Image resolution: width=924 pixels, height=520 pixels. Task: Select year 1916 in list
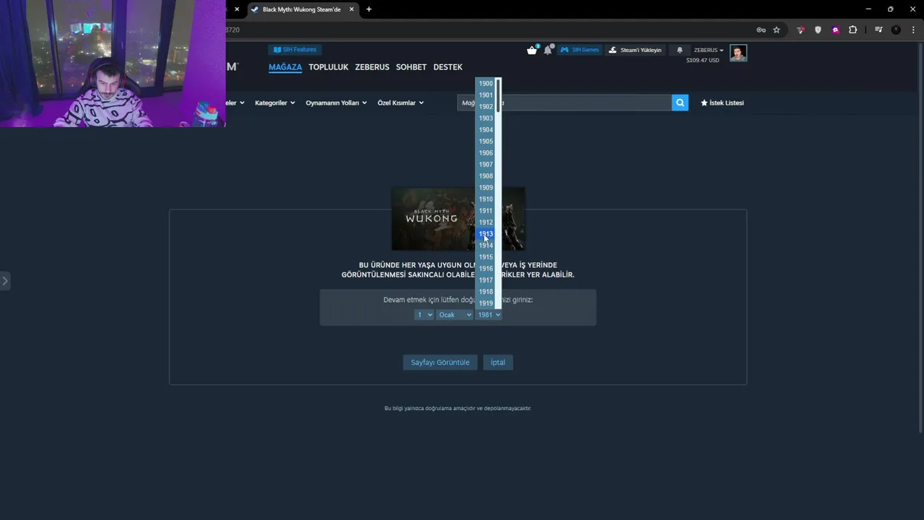tap(486, 269)
